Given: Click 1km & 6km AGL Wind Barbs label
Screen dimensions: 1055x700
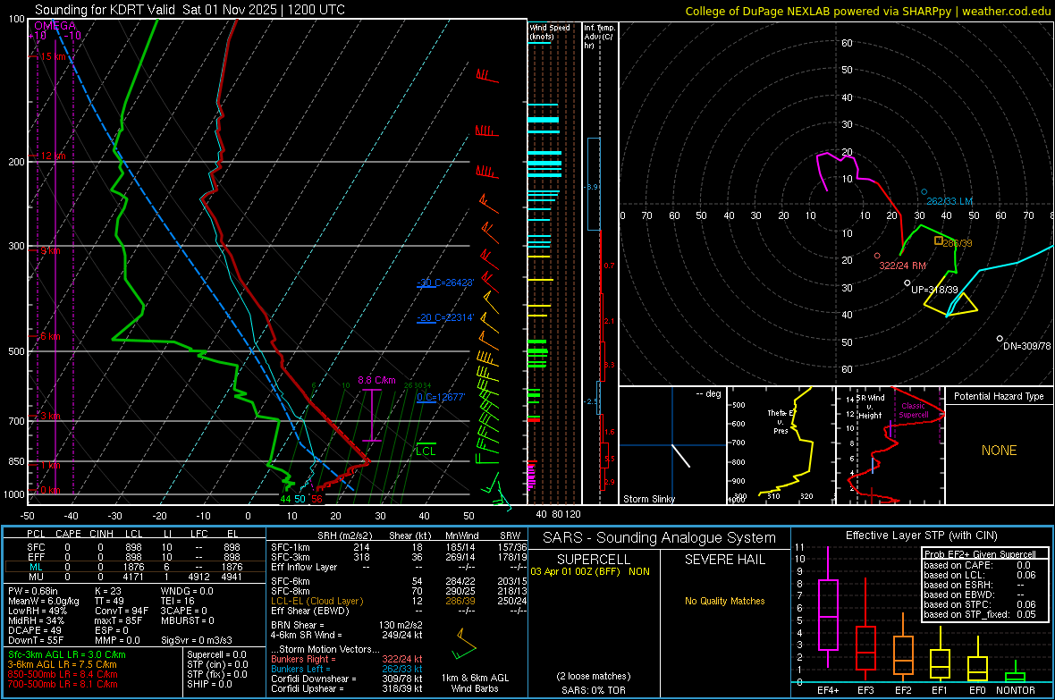Looking at the screenshot, I should [475, 683].
